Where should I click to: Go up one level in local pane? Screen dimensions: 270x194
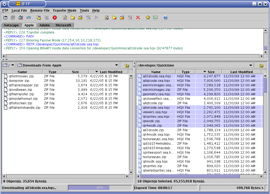point(127,65)
